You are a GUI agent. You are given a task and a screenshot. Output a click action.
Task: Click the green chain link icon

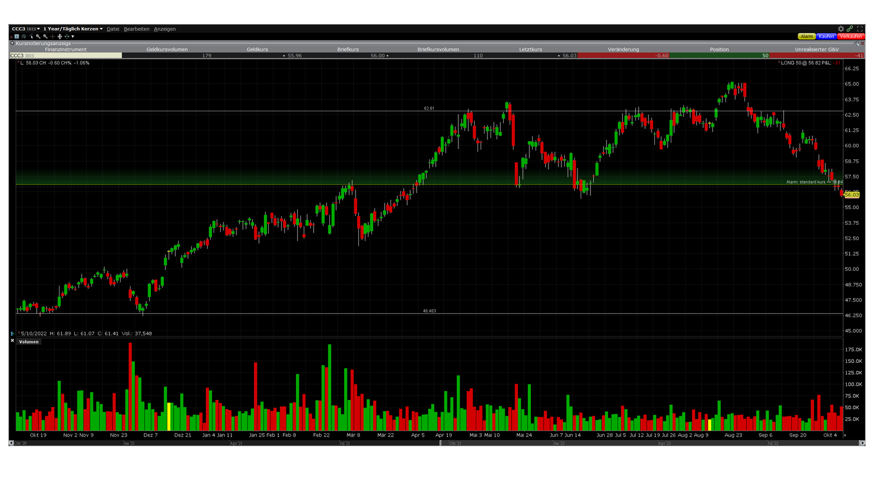click(x=850, y=29)
